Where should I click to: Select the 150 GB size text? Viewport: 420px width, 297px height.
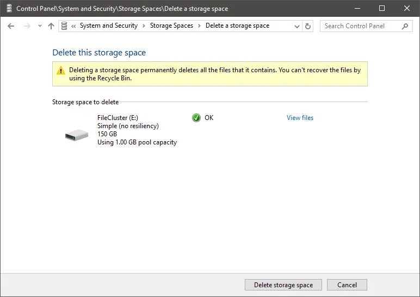107,134
